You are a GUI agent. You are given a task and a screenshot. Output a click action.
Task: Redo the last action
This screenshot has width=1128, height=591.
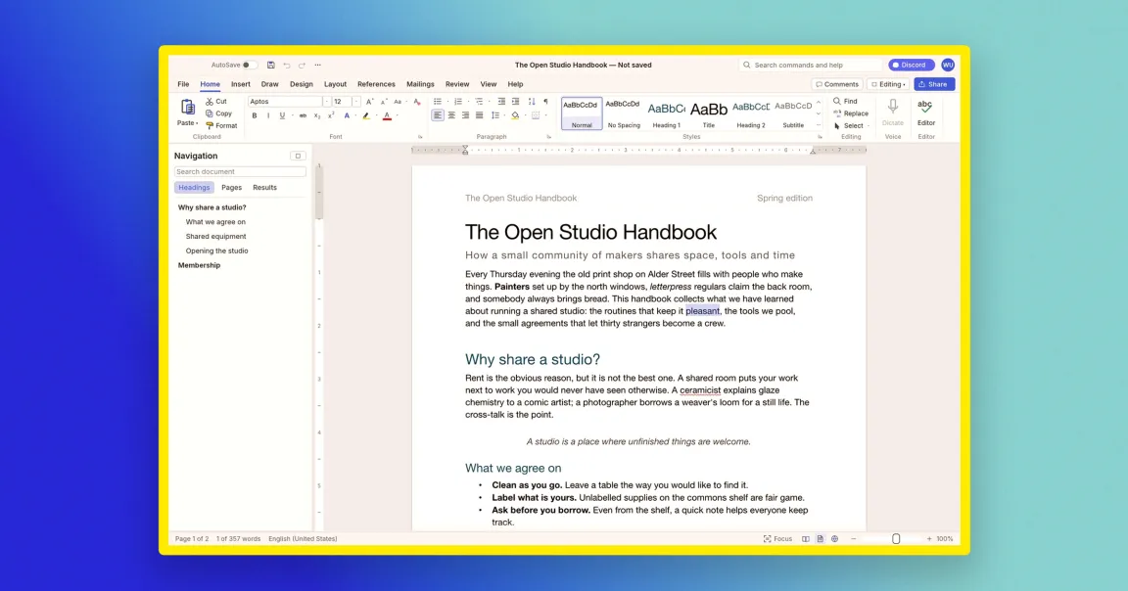303,65
